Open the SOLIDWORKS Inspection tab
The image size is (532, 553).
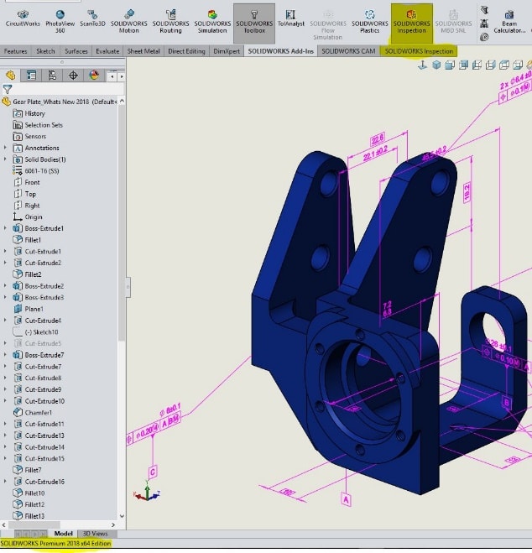pos(419,51)
